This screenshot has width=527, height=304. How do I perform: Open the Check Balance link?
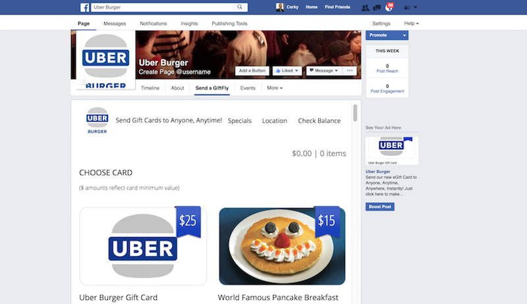[x=319, y=121]
